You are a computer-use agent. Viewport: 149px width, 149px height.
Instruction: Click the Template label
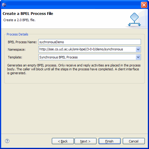(x=15, y=57)
